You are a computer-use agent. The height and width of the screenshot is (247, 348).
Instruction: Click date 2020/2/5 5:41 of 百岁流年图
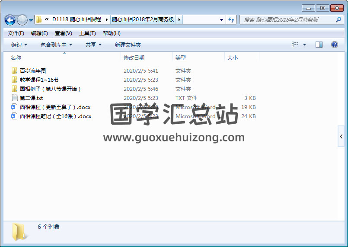tap(141, 71)
